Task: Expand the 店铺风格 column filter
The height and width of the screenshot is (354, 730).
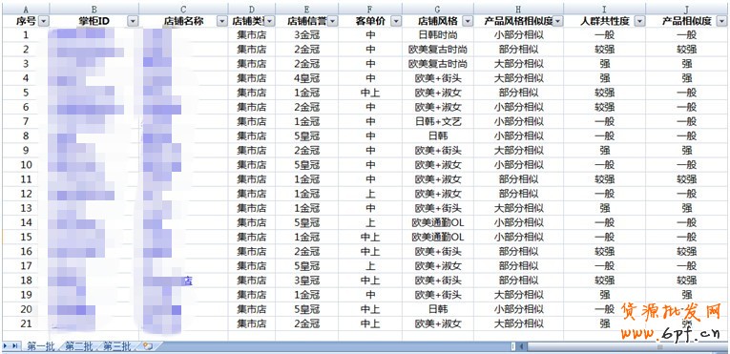Action: pyautogui.click(x=468, y=21)
